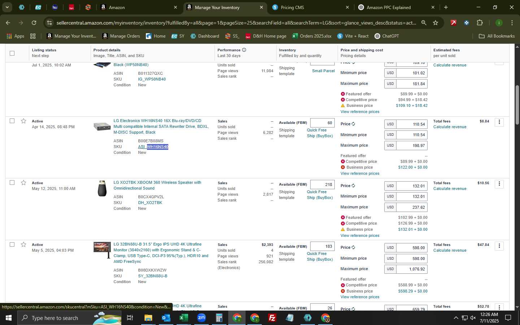Click price sync icon for 32BN88U-B monitor
Screen dimensions: 520x325
[353, 247]
